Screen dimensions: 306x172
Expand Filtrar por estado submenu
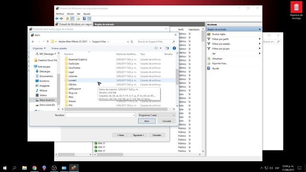(260, 43)
